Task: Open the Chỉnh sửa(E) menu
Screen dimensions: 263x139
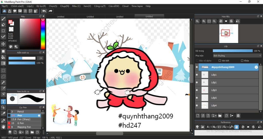Action: click(17, 6)
